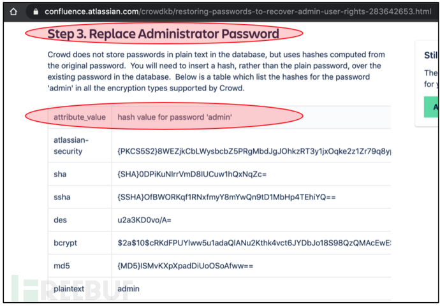Click the padlock security icon
Screen dimensions: 440x306
click(35, 11)
